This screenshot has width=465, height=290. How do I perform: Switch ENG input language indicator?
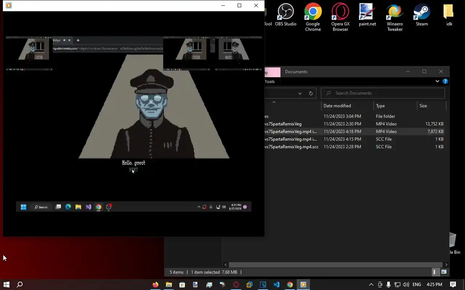tap(417, 285)
